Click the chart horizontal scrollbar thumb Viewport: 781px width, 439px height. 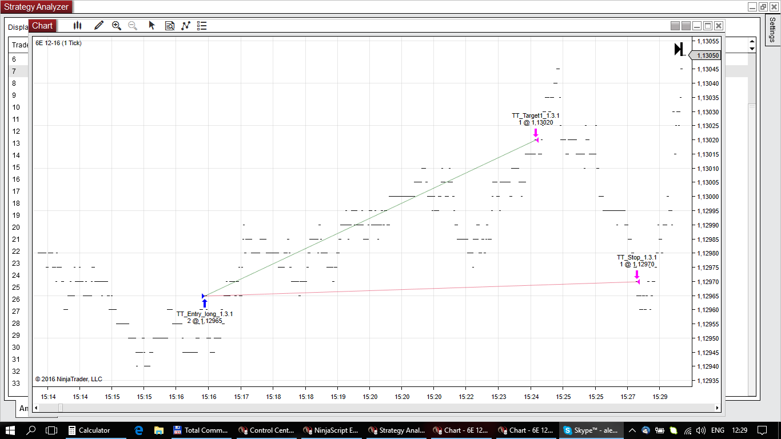click(60, 408)
